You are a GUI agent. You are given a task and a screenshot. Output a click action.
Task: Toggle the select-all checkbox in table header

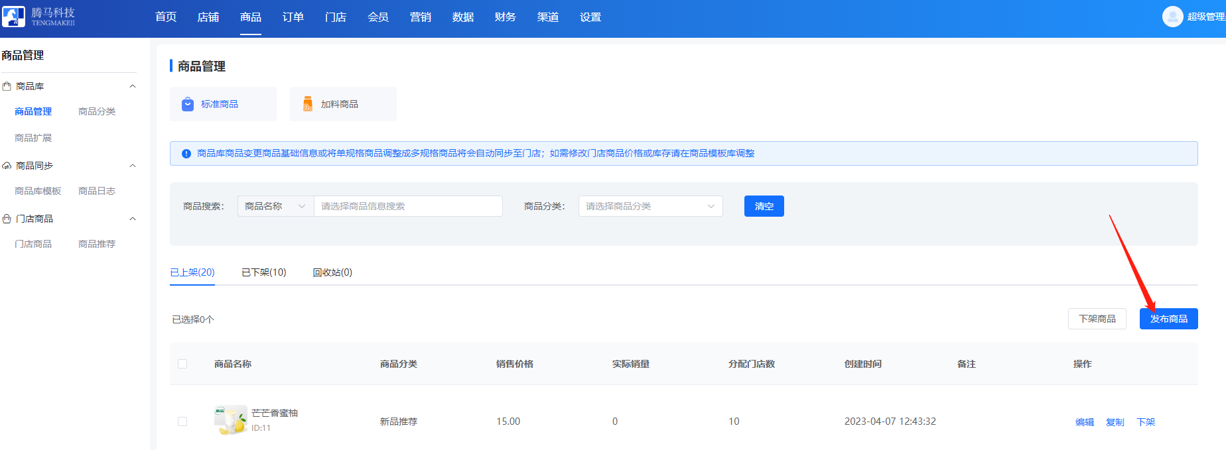(182, 364)
